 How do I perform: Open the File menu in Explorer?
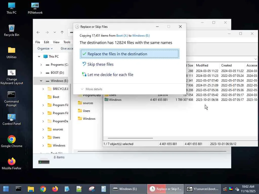tap(38, 42)
